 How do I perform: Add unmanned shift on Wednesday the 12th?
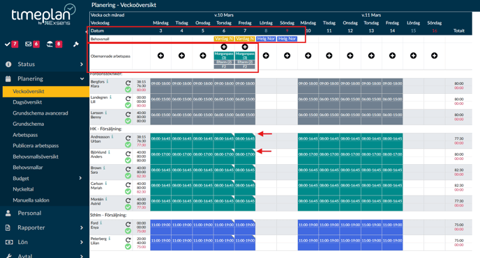pos(350,56)
